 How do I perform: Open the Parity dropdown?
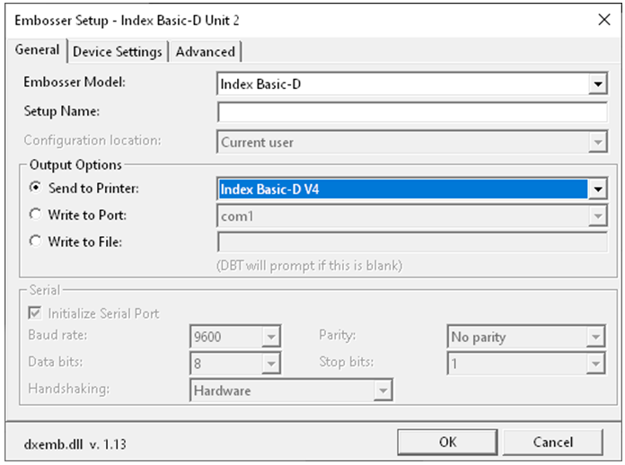click(526, 337)
